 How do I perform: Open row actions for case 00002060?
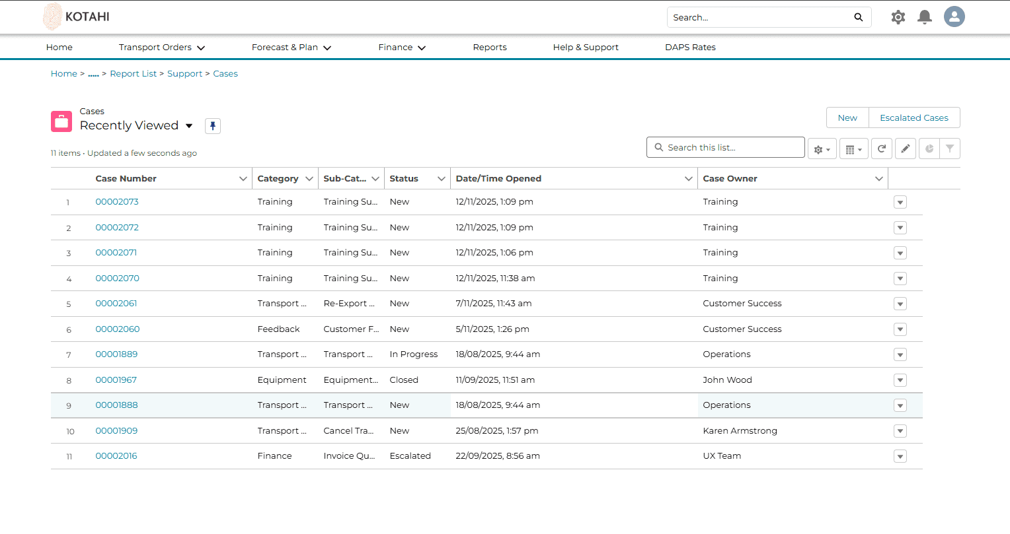pos(900,329)
